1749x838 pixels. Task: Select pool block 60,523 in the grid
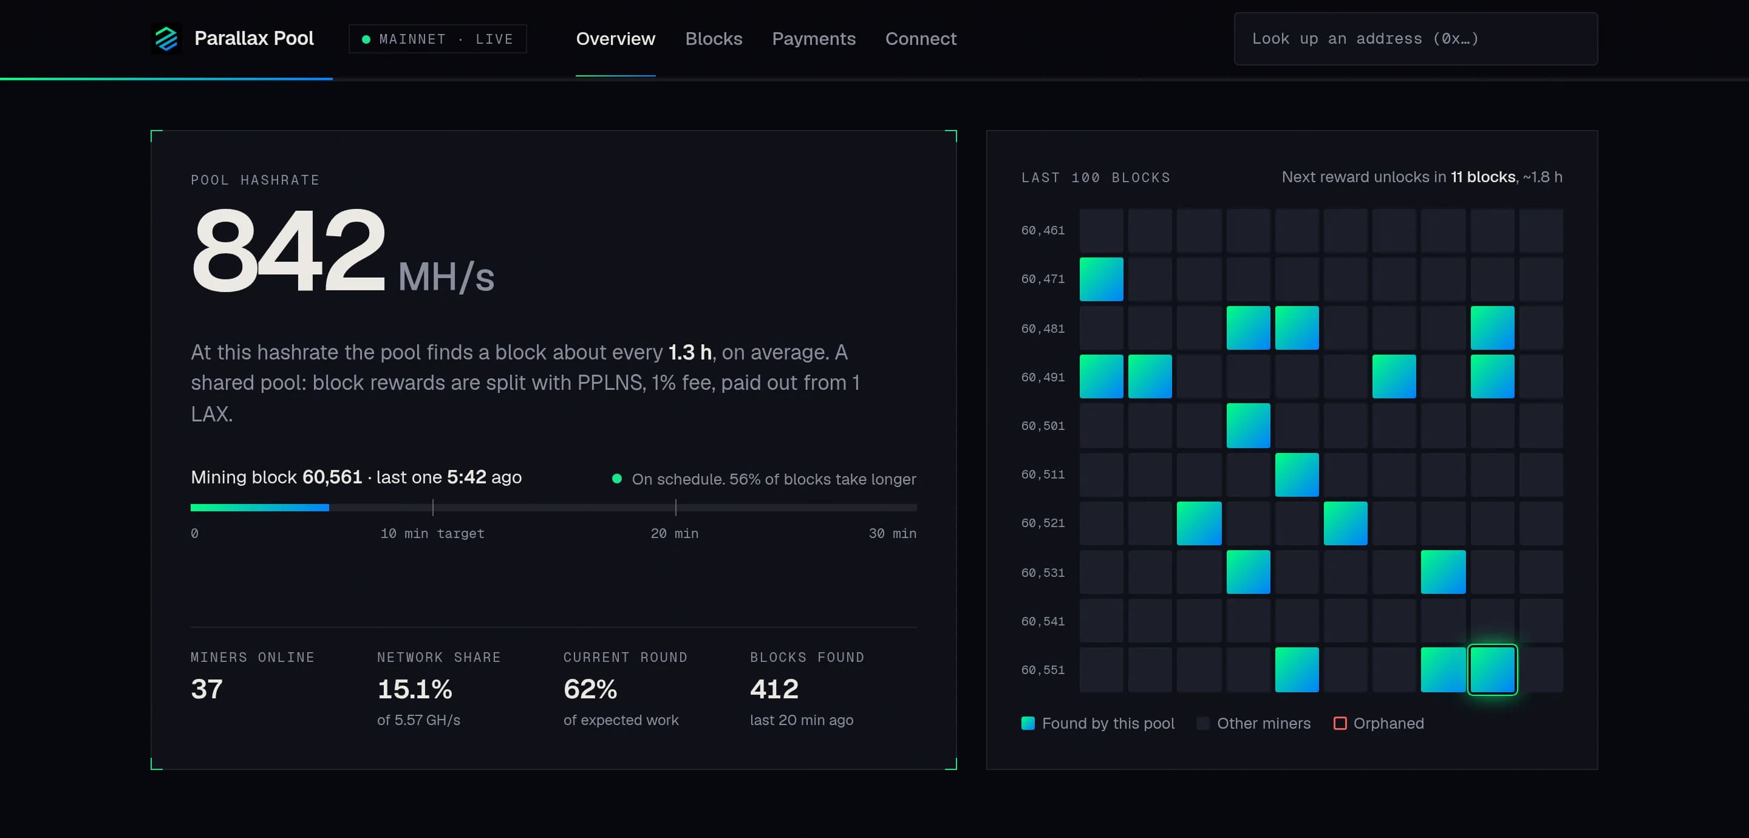pyautogui.click(x=1199, y=523)
